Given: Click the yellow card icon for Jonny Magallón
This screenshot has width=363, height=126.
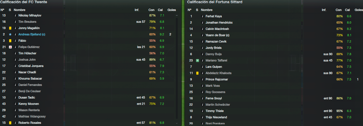Looking at the screenshot, I should click(10, 28).
